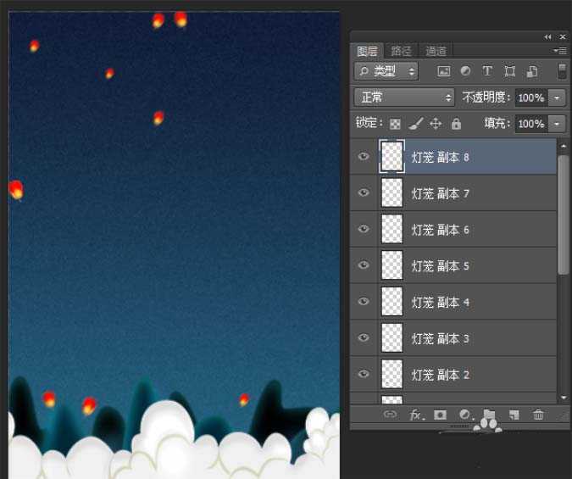Filter for type layers icon
Screen dimensions: 572x479
[x=487, y=72]
